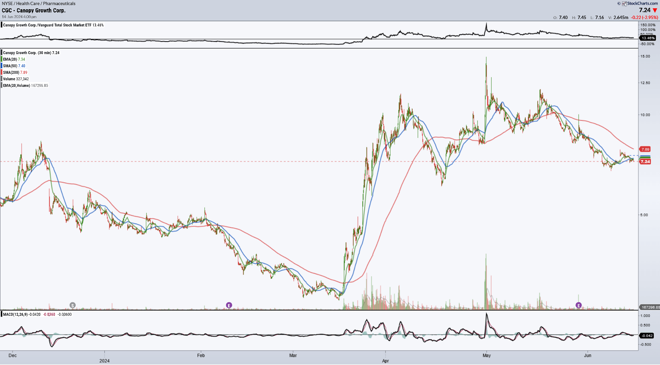Open the earnings marker before June
The image size is (660, 365).
click(579, 305)
